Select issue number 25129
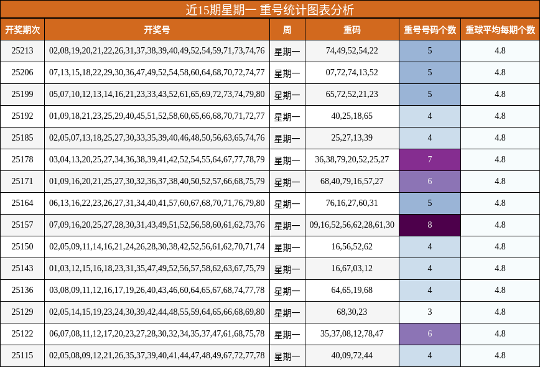This screenshot has height=367, width=540. (x=22, y=312)
